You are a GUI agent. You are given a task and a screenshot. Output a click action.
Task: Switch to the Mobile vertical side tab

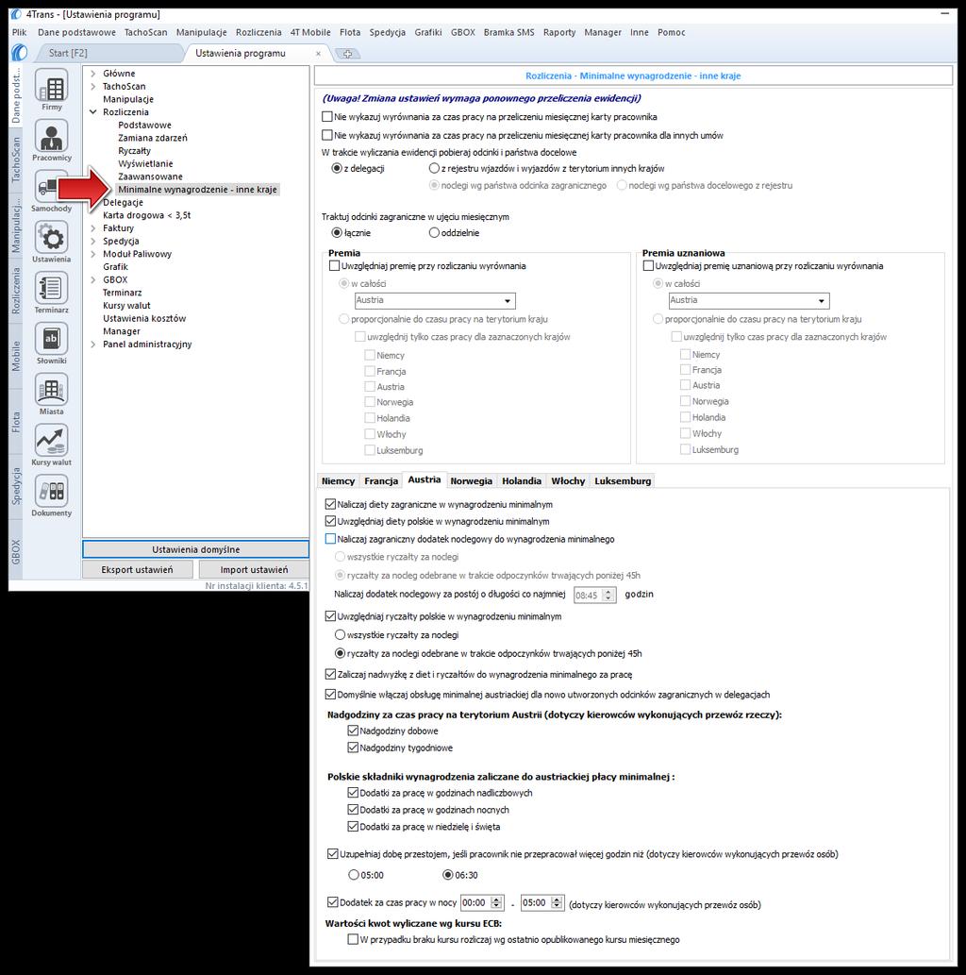16,356
